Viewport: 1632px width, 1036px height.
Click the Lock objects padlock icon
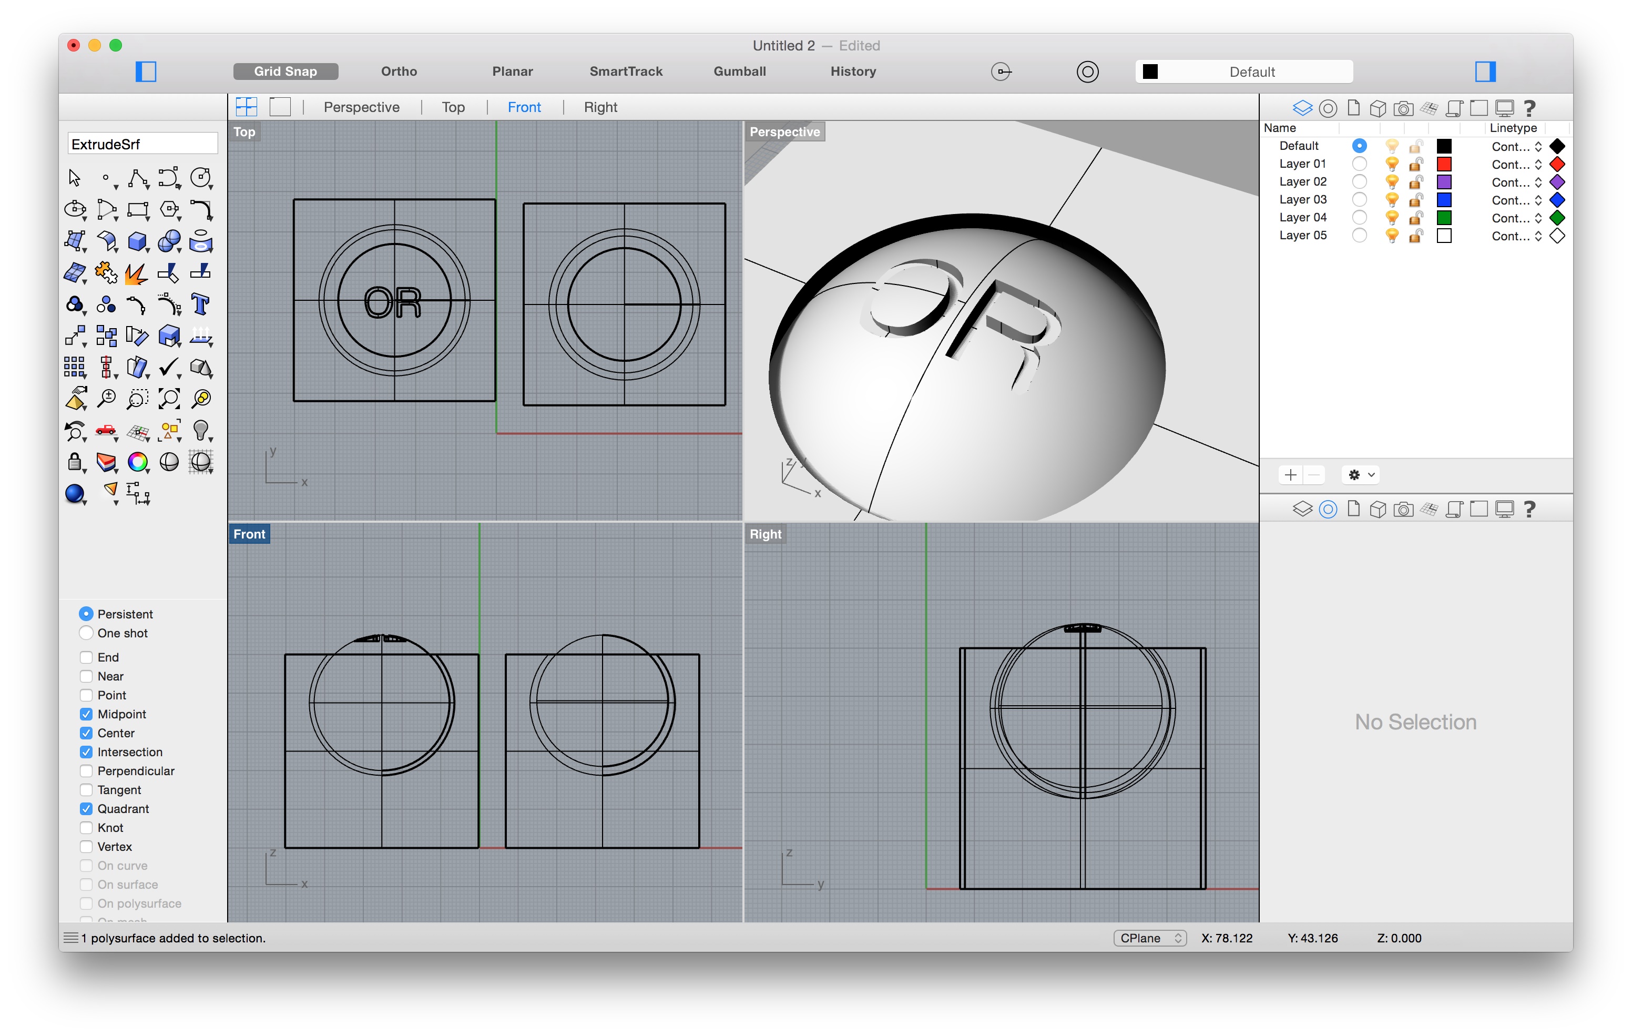point(75,462)
